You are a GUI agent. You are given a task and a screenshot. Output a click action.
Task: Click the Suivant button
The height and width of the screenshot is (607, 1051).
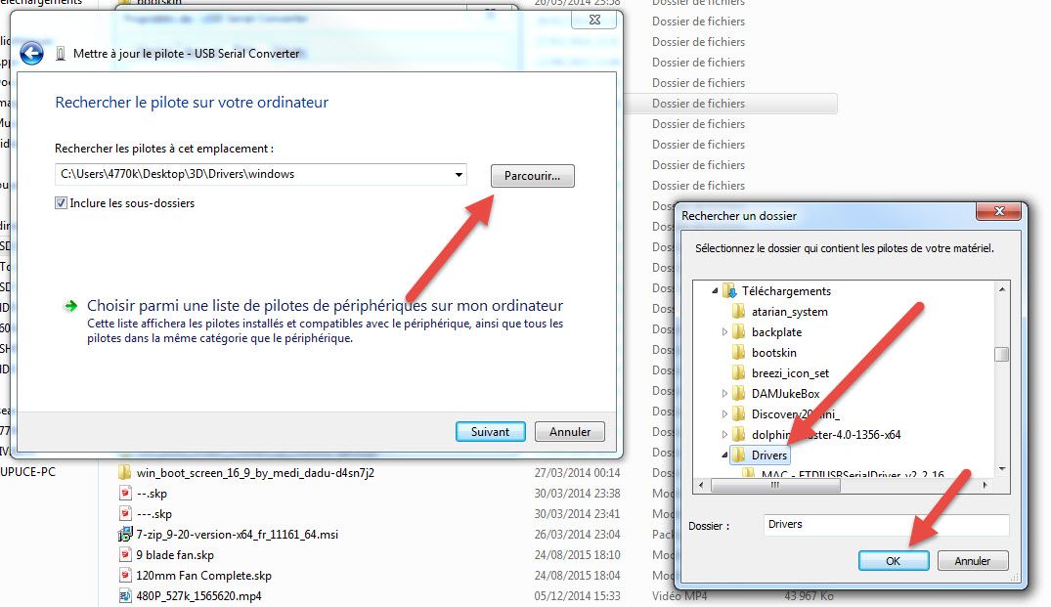click(490, 431)
